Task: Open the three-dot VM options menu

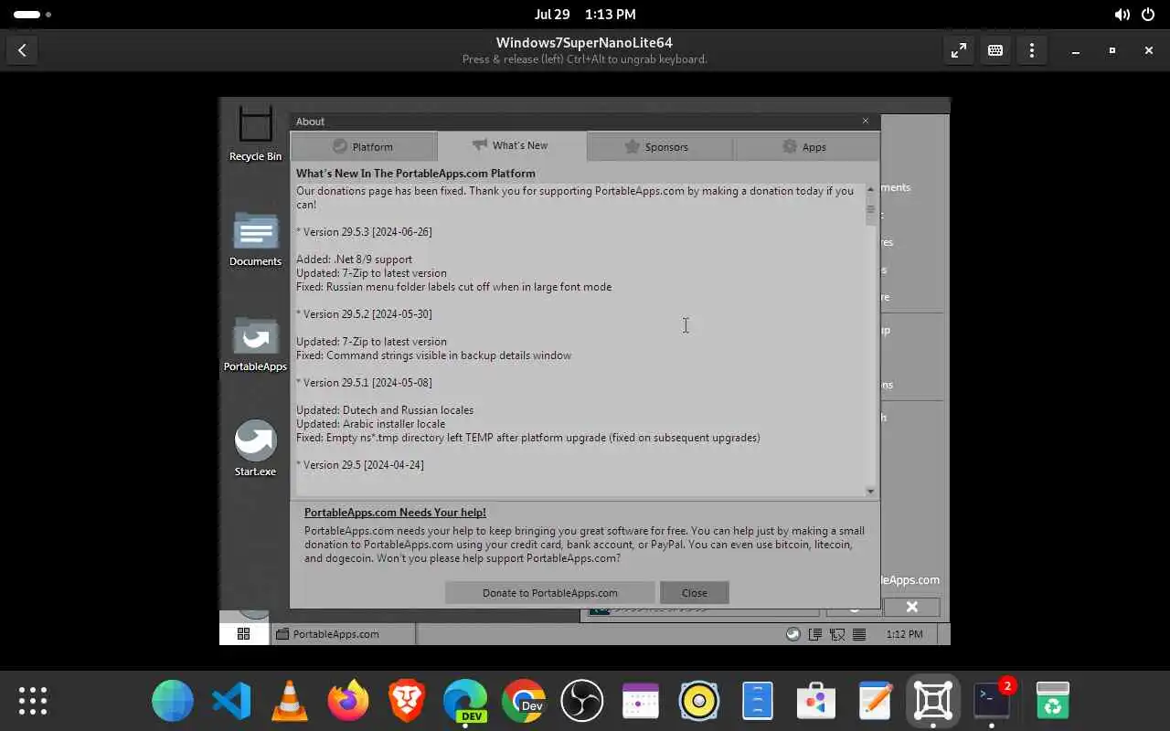Action: coord(1031,51)
